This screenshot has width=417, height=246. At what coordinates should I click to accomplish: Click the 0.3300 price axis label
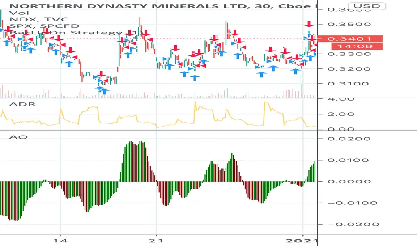coord(349,54)
